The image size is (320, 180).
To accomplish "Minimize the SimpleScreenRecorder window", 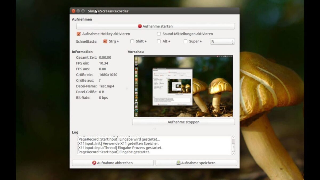I will 78,11.
